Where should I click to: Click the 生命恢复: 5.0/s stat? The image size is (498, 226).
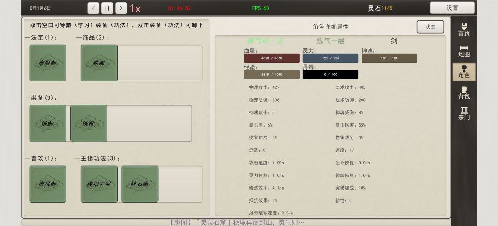353,162
